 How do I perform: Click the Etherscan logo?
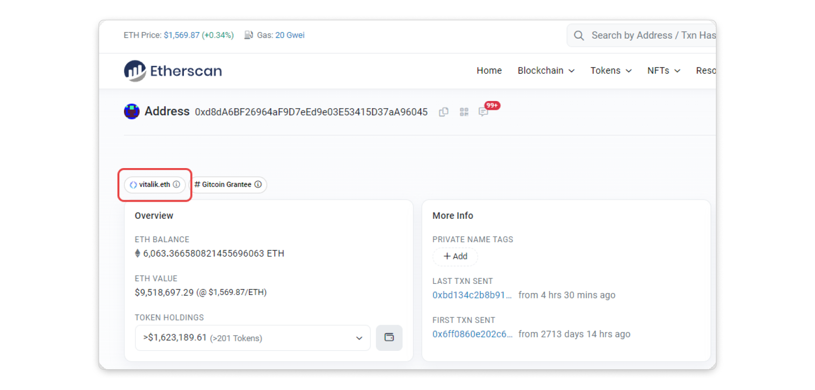click(x=173, y=71)
